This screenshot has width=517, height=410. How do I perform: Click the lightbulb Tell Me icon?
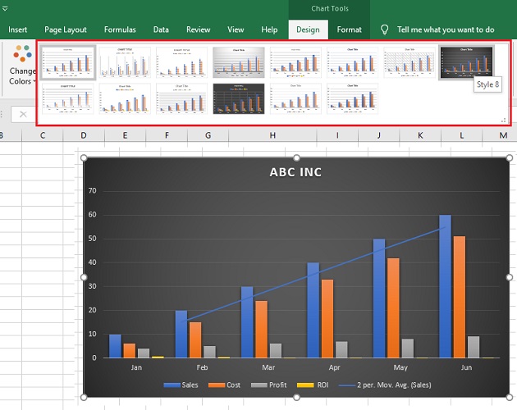pyautogui.click(x=384, y=30)
